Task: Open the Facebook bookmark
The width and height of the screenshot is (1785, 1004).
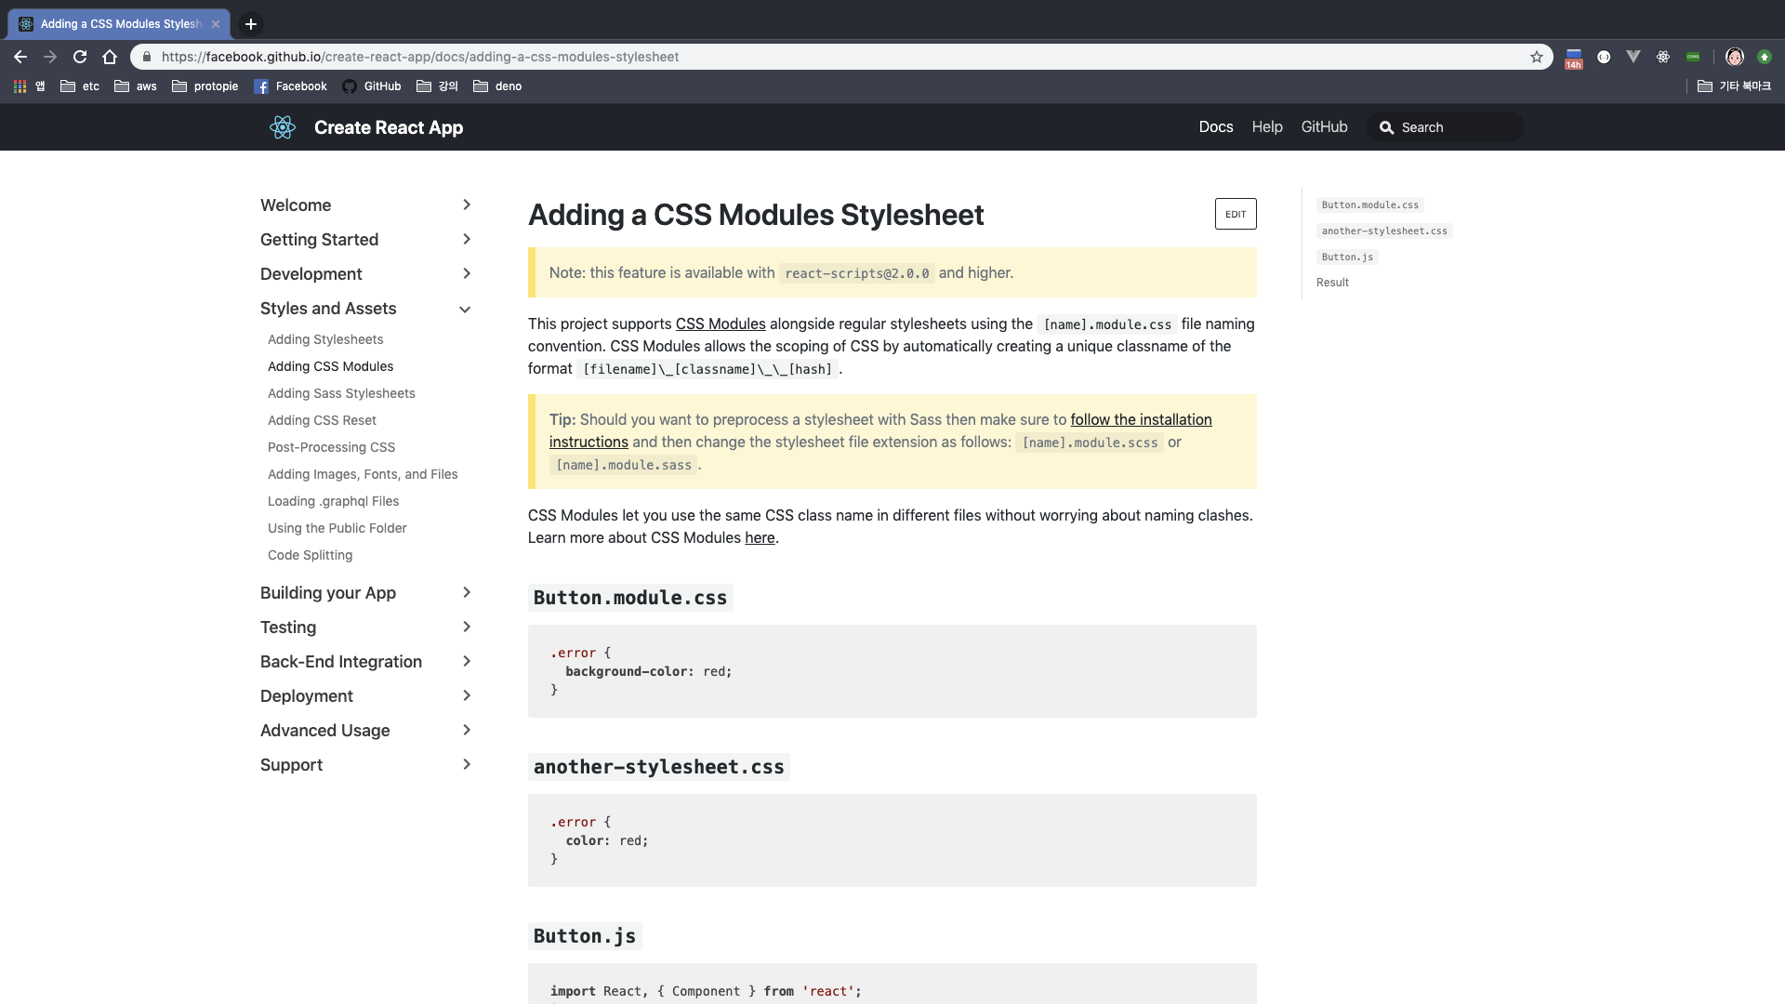Action: coord(290,86)
